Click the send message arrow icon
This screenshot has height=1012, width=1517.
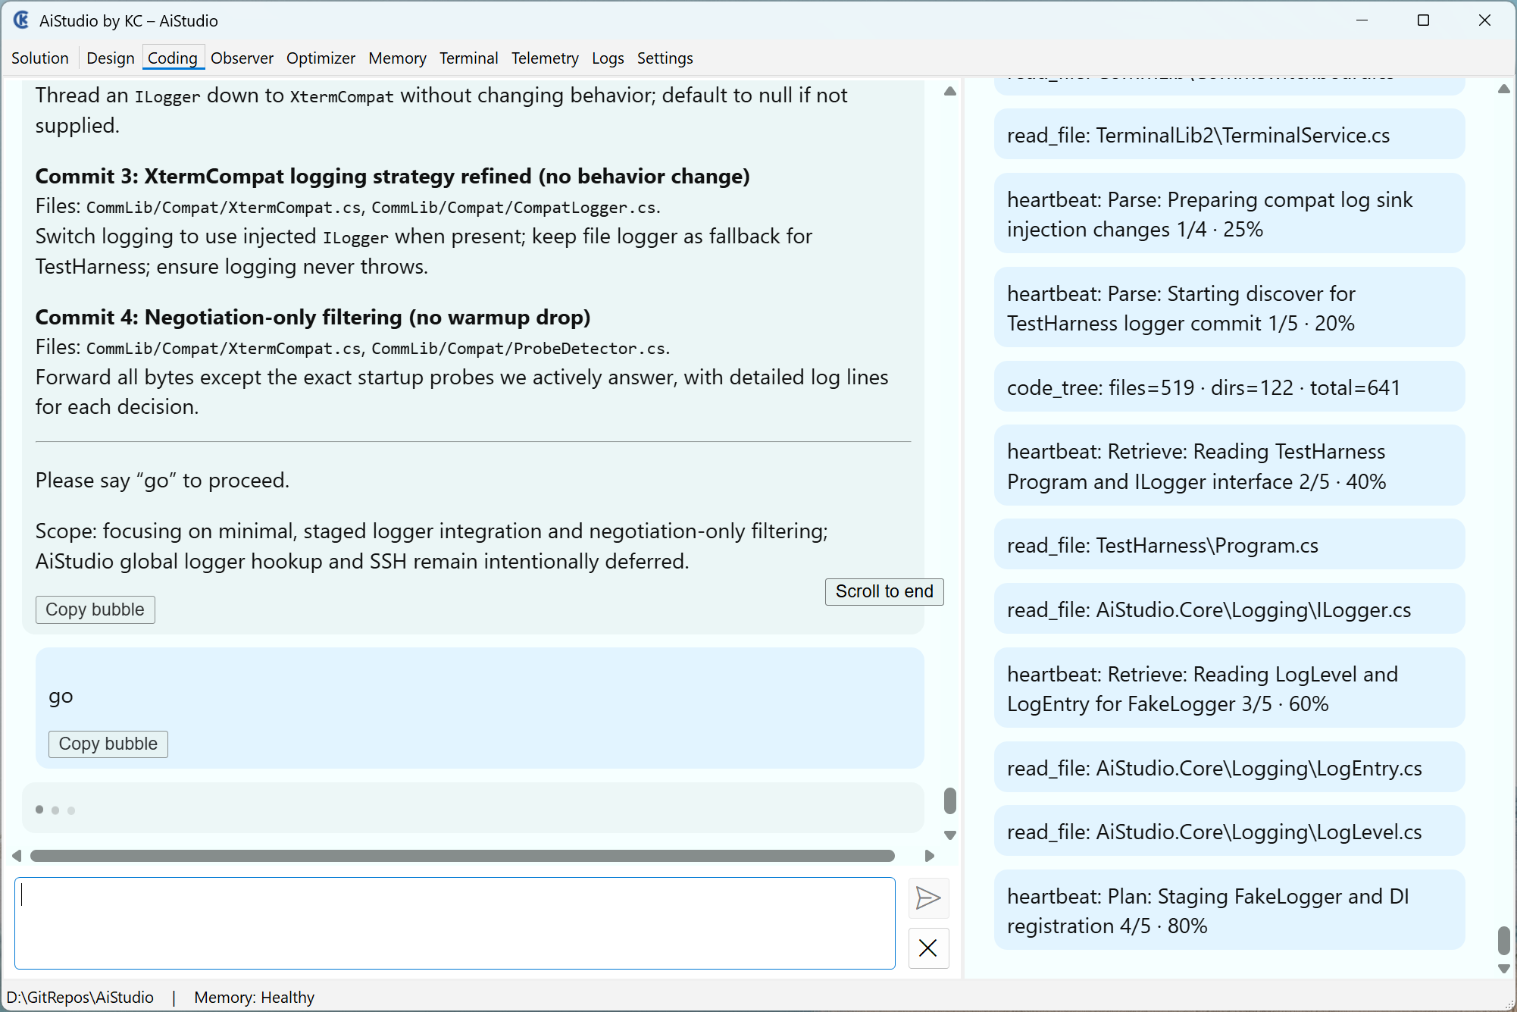point(927,898)
